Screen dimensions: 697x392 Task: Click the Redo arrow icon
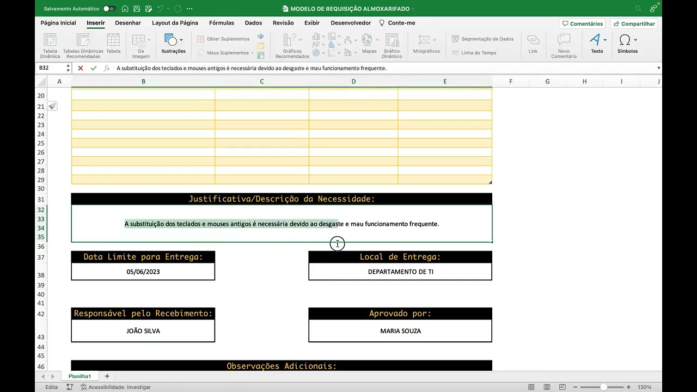pyautogui.click(x=178, y=9)
